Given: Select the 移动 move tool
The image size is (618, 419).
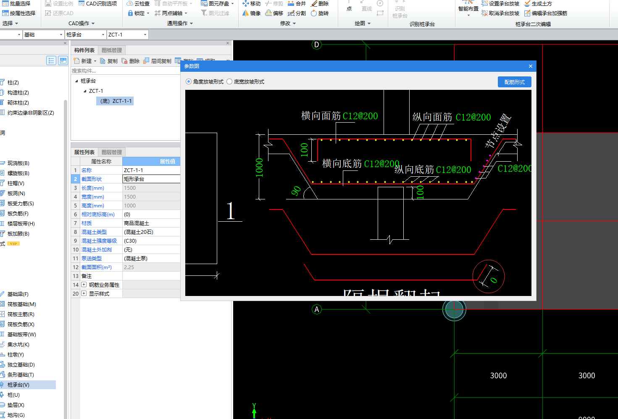Looking at the screenshot, I should click(x=251, y=3).
